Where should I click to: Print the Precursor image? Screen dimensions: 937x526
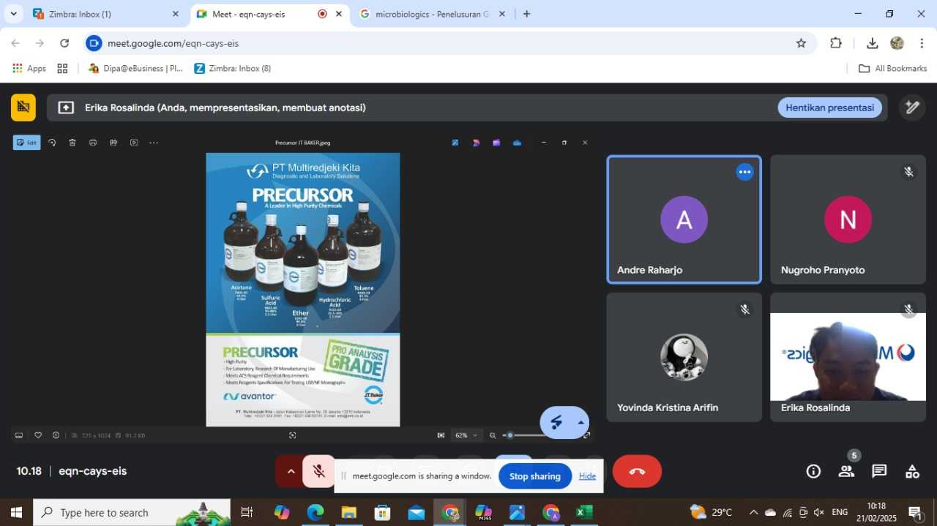(x=93, y=143)
